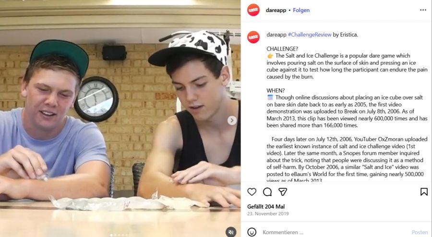The height and width of the screenshot is (237, 432).
Task: Click the Posten submit button
Action: 420,232
